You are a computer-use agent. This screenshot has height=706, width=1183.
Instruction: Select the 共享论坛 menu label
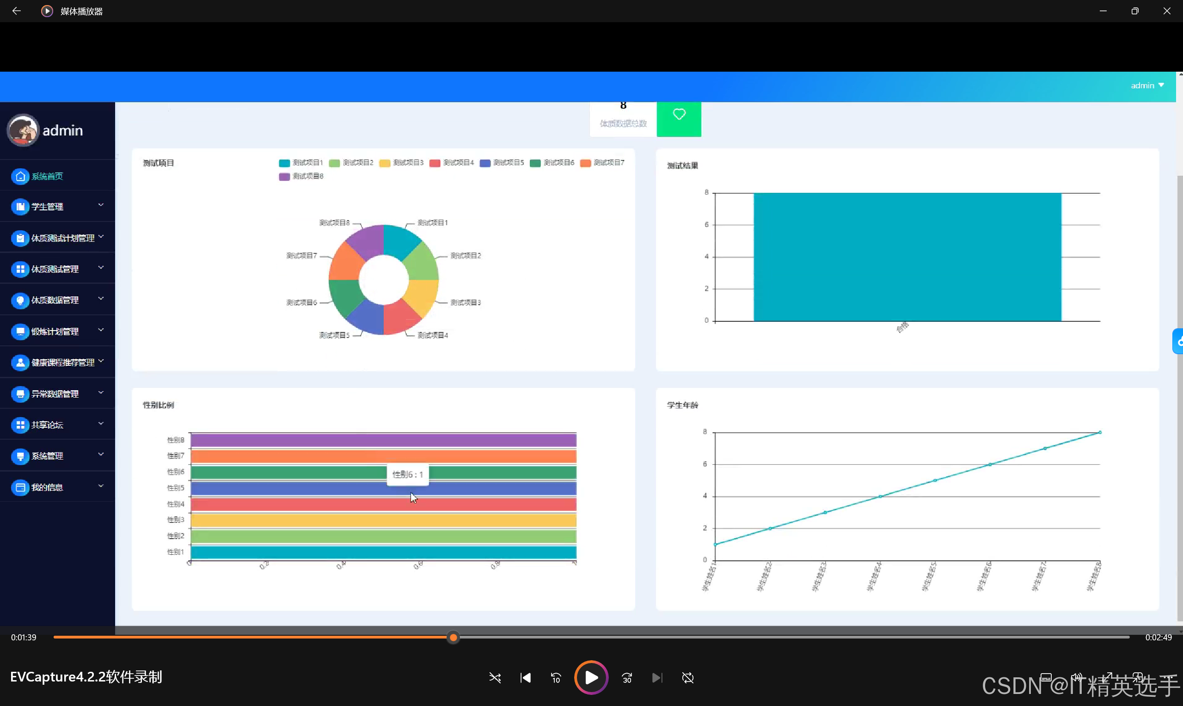[47, 425]
